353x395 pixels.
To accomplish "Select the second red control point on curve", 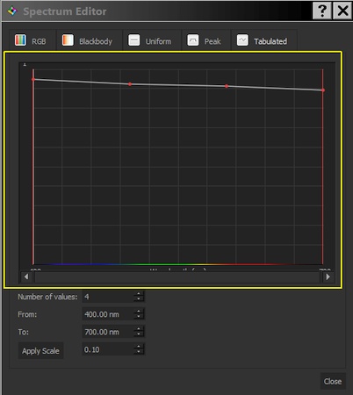I will (x=130, y=84).
